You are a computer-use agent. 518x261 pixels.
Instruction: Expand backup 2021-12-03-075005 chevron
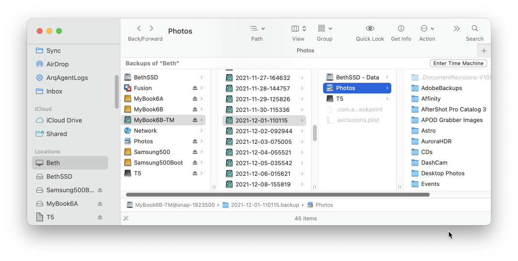302,141
